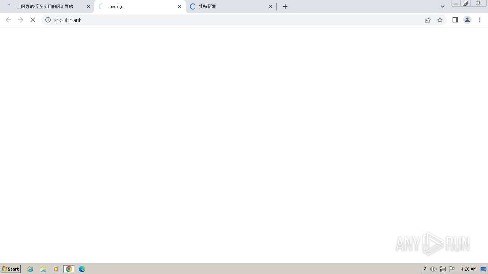This screenshot has height=274, width=488.
Task: Stop loading the page
Action: tap(33, 20)
